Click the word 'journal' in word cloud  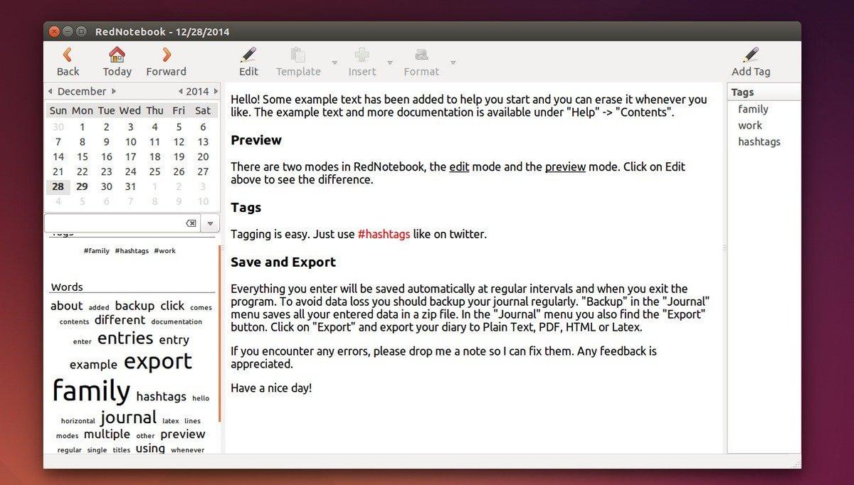(128, 417)
